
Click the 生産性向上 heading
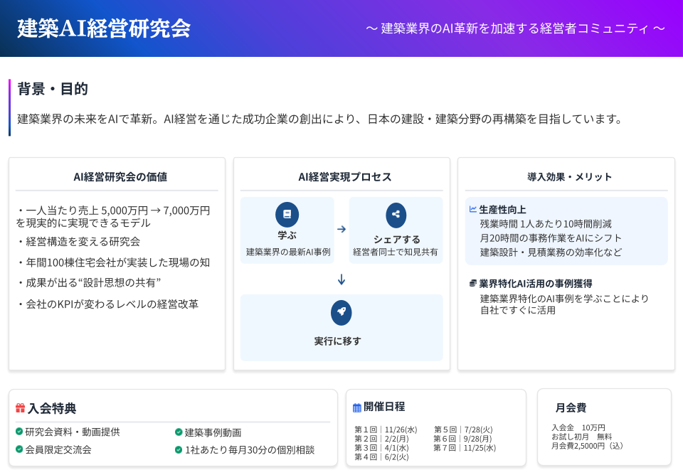pyautogui.click(x=502, y=210)
